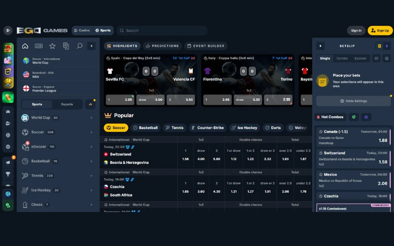Click the EGO Games logo
Viewport: 394px width, 246px height.
[x=42, y=31]
